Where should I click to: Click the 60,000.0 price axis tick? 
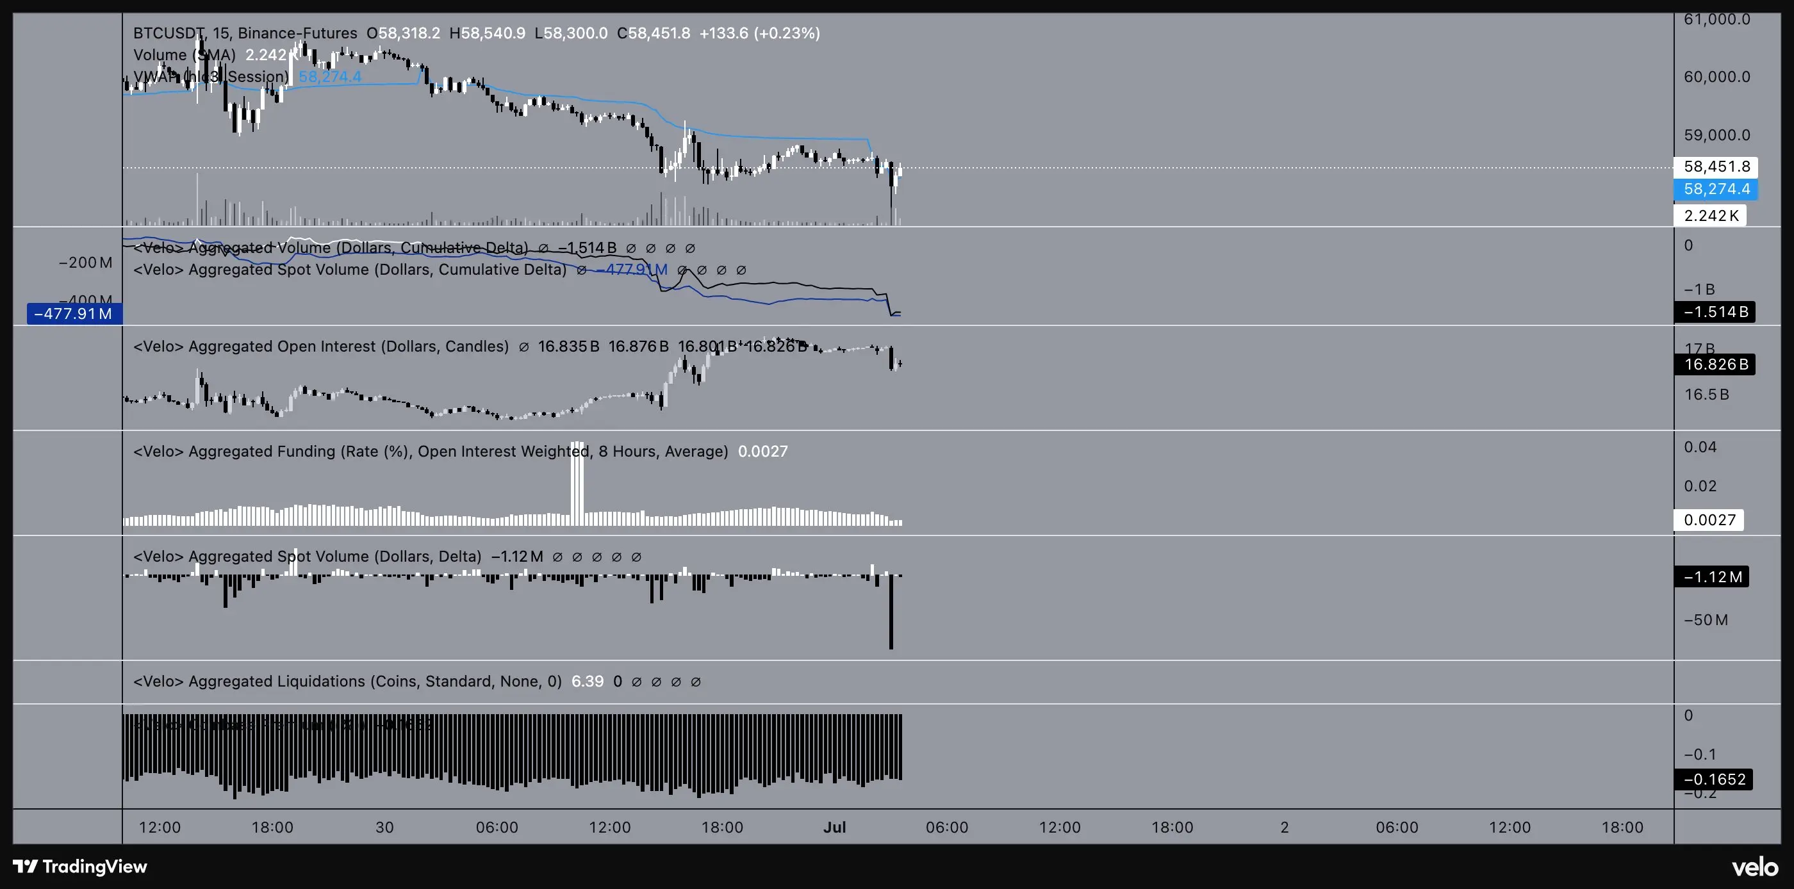pyautogui.click(x=1716, y=77)
